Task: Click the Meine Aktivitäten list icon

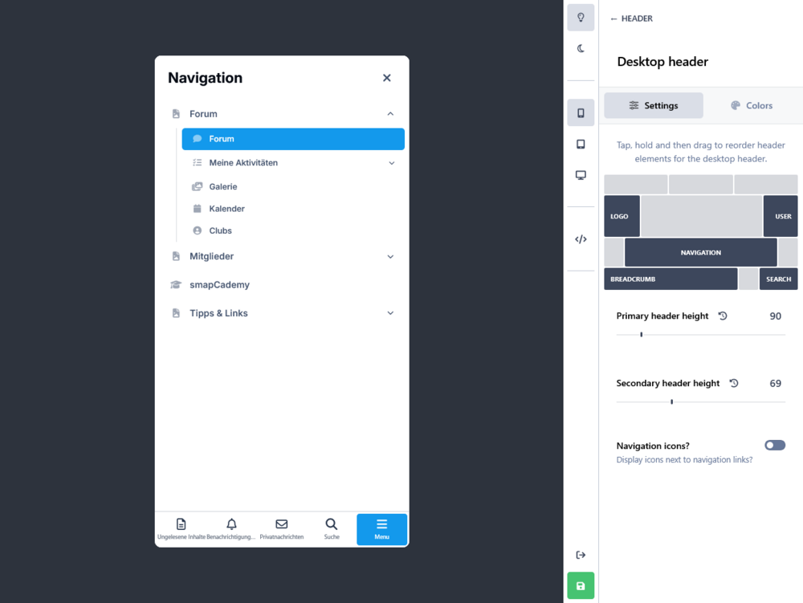Action: (x=197, y=163)
